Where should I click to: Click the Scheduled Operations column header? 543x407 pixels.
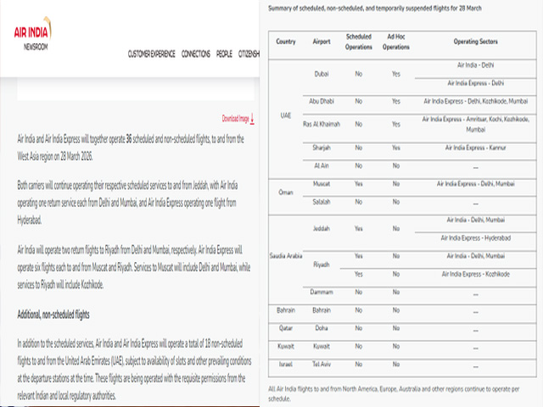point(358,42)
